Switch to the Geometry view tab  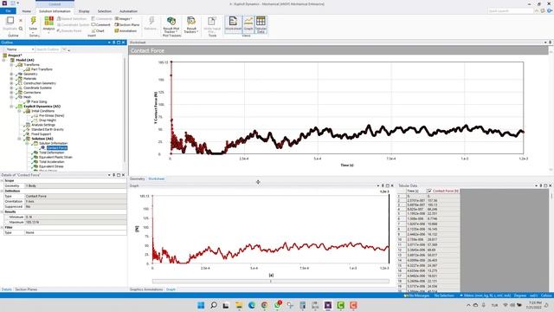(x=137, y=179)
